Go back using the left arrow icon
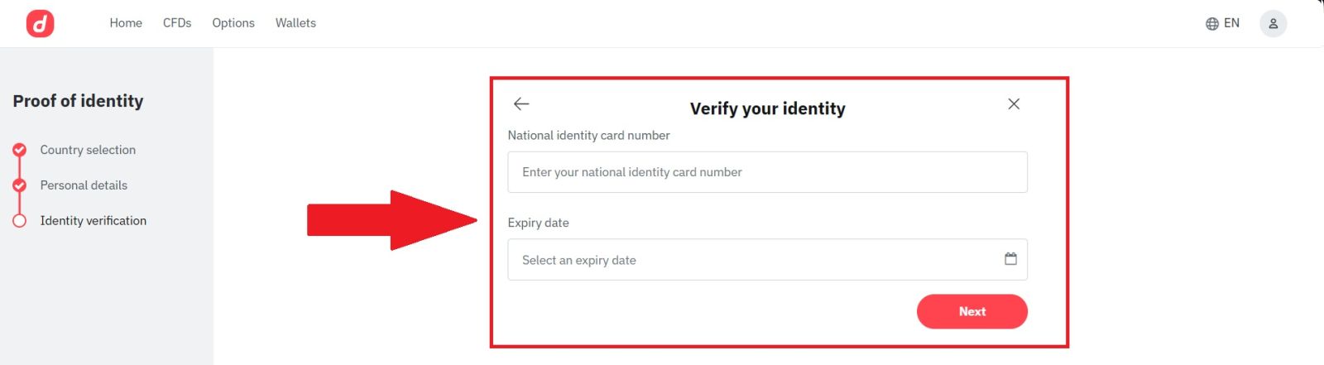The height and width of the screenshot is (365, 1324). [521, 104]
